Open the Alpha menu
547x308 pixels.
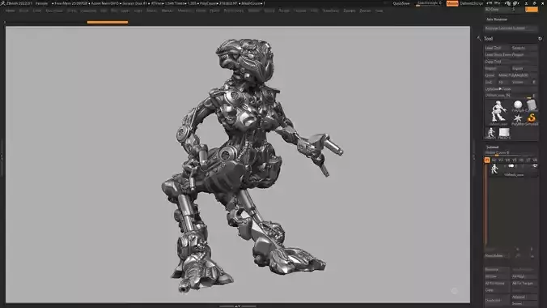pos(11,11)
